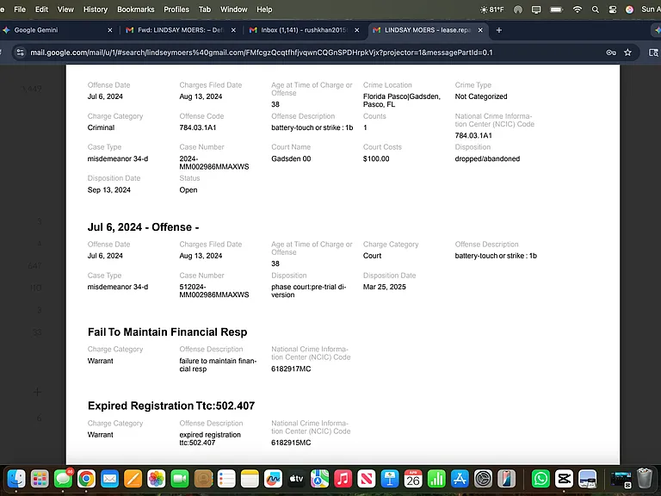Launch Music from the dock
The width and height of the screenshot is (661, 496).
tap(343, 479)
